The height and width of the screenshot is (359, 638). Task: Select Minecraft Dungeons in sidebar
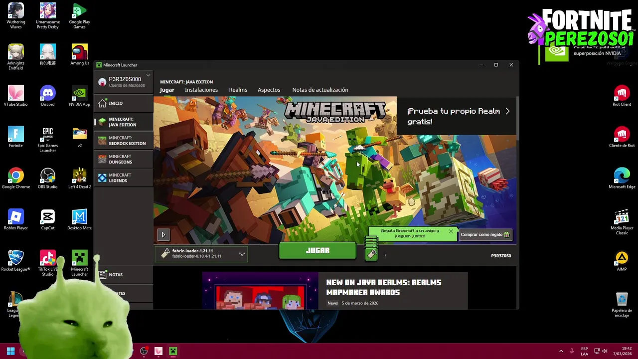tap(123, 160)
